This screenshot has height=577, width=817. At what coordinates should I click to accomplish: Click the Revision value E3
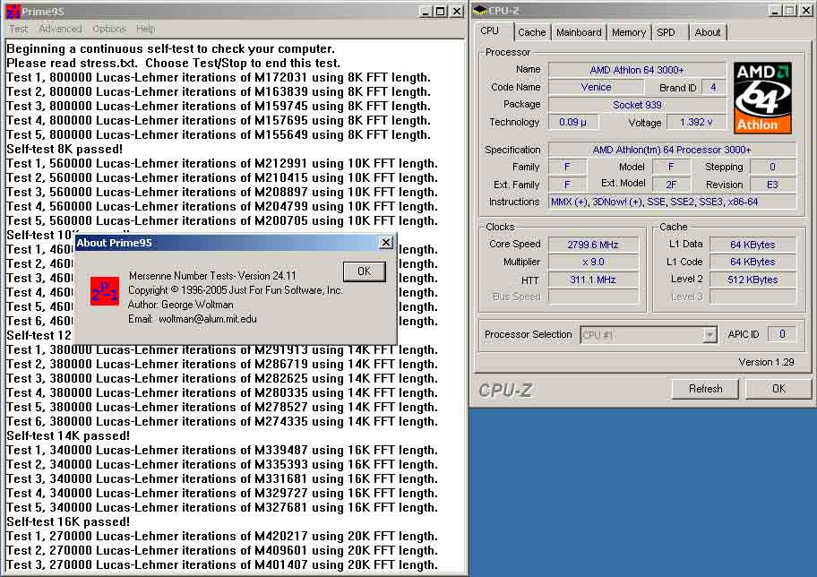(772, 185)
